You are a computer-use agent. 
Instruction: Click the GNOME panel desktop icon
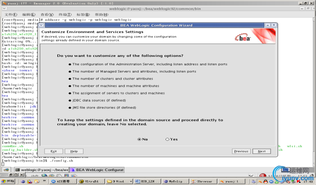pyautogui.click(x=6, y=170)
